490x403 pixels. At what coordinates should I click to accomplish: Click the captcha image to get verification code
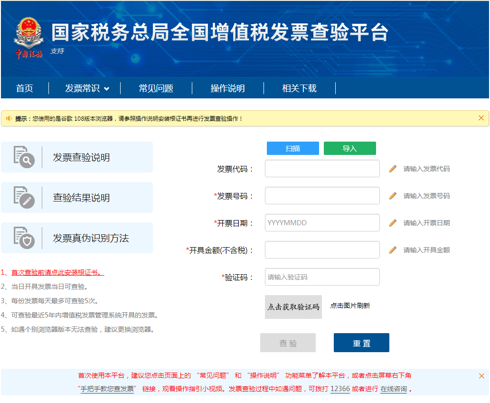tap(293, 307)
